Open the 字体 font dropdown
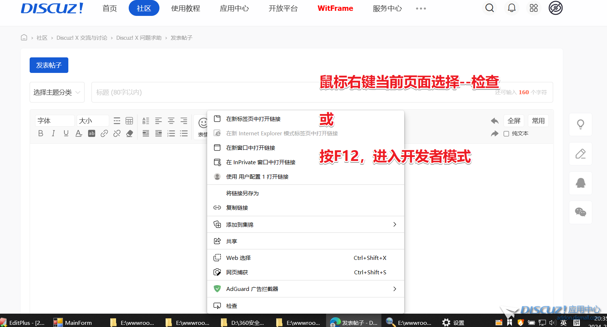This screenshot has width=607, height=327. click(x=55, y=121)
